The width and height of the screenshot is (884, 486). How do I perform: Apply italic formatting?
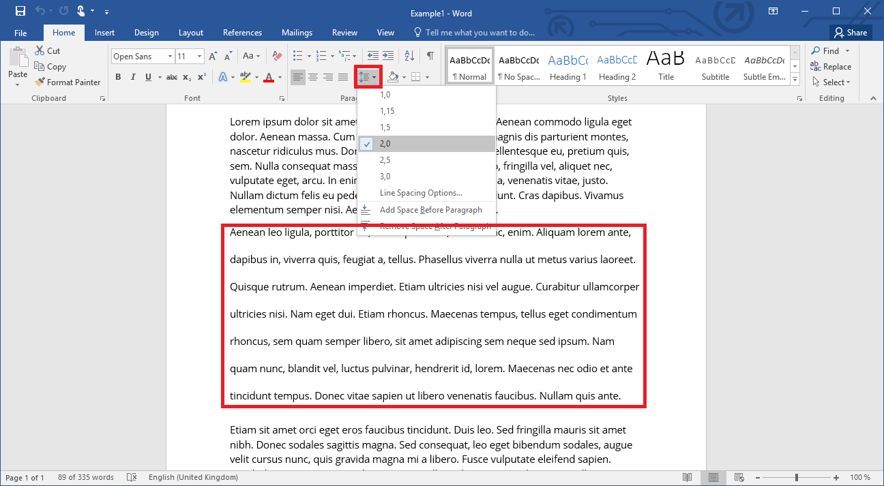[133, 77]
